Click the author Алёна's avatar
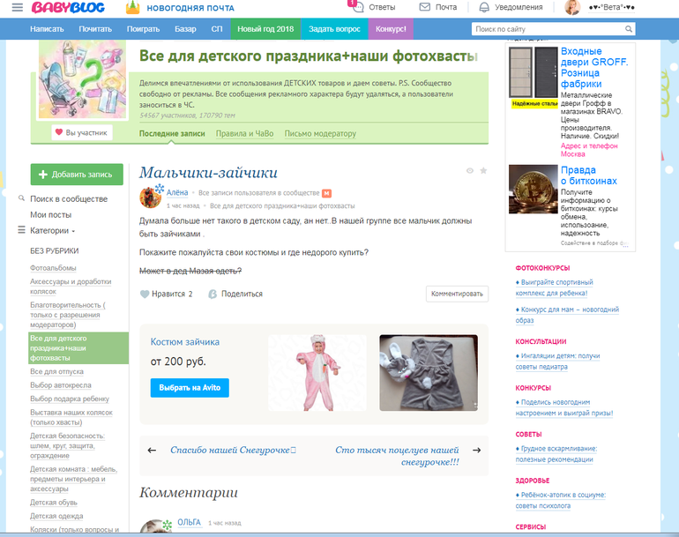The image size is (679, 537). pos(150,197)
